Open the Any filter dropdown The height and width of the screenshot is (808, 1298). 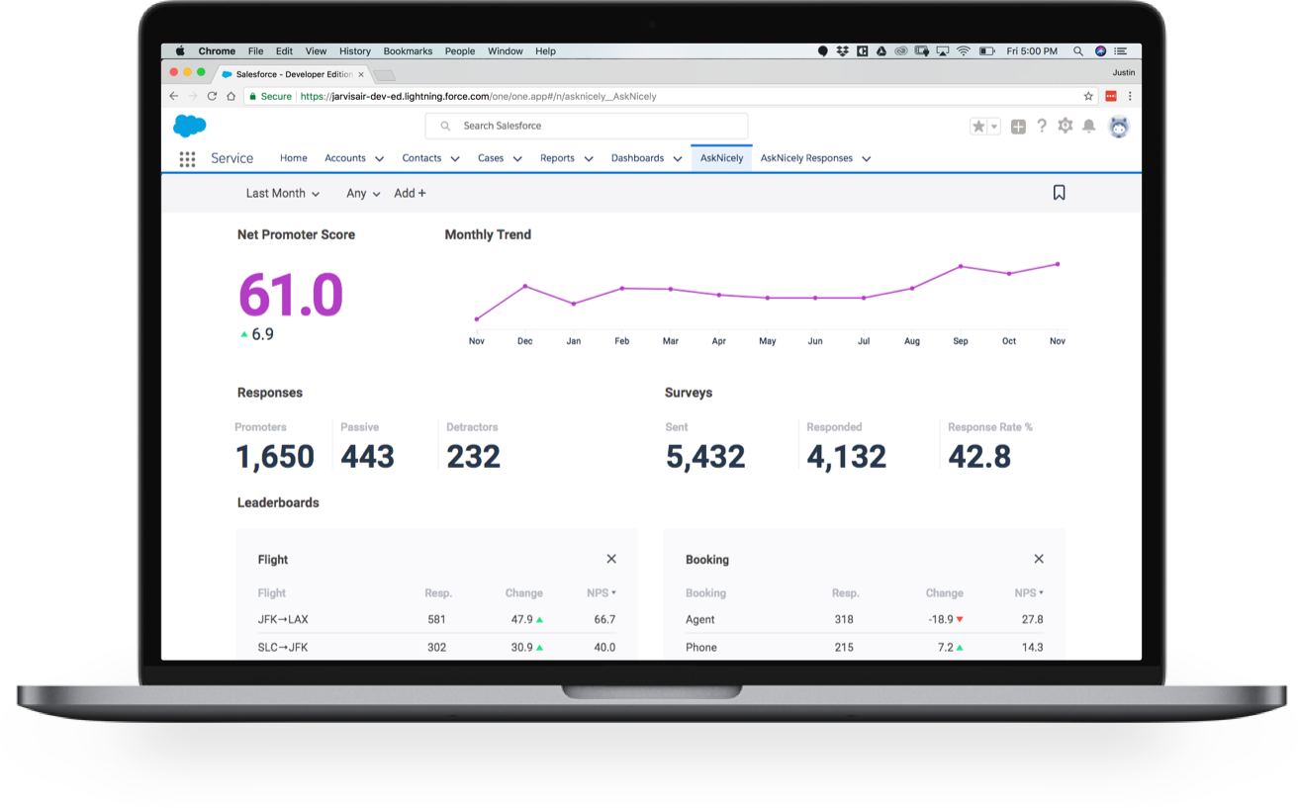point(363,194)
